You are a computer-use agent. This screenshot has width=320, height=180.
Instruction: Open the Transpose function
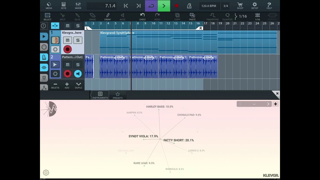pyautogui.click(x=212, y=17)
